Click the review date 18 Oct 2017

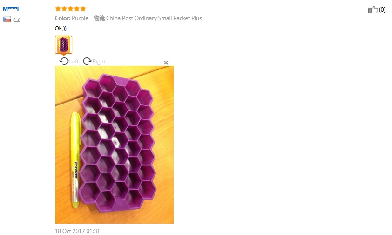pos(77,231)
